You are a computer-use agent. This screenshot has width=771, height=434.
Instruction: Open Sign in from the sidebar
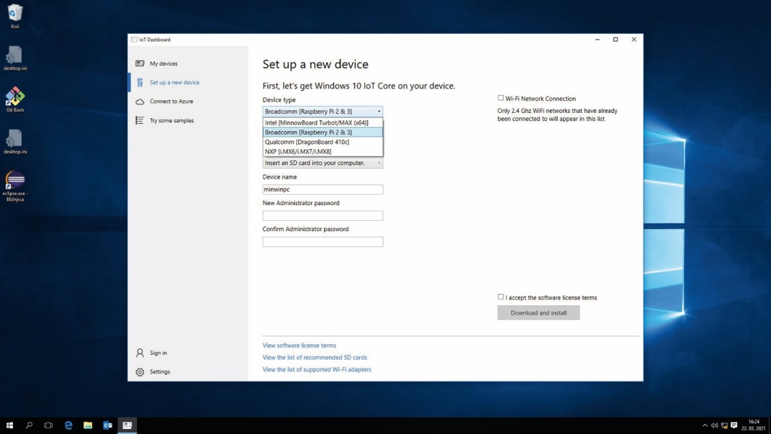[x=158, y=353]
